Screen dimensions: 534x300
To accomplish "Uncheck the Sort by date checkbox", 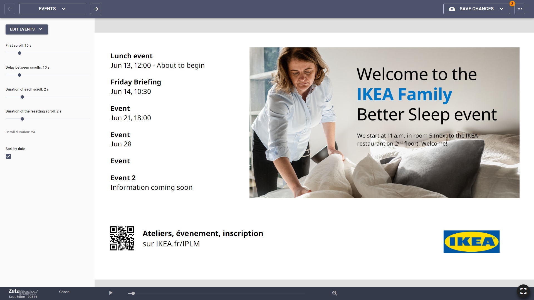I will 8,156.
